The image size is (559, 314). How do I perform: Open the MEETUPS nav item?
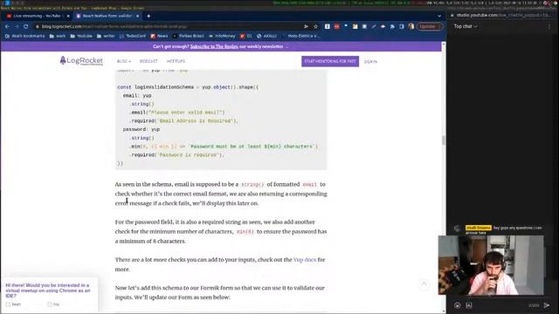click(x=176, y=61)
